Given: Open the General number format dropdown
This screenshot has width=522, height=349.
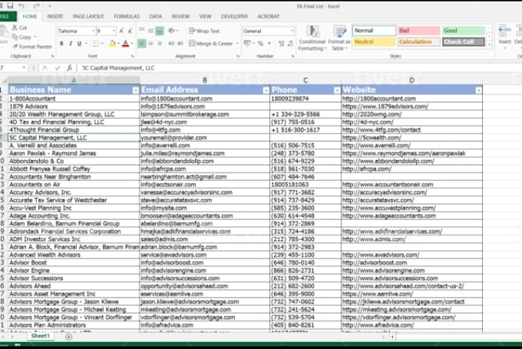Looking at the screenshot, I should (292, 31).
